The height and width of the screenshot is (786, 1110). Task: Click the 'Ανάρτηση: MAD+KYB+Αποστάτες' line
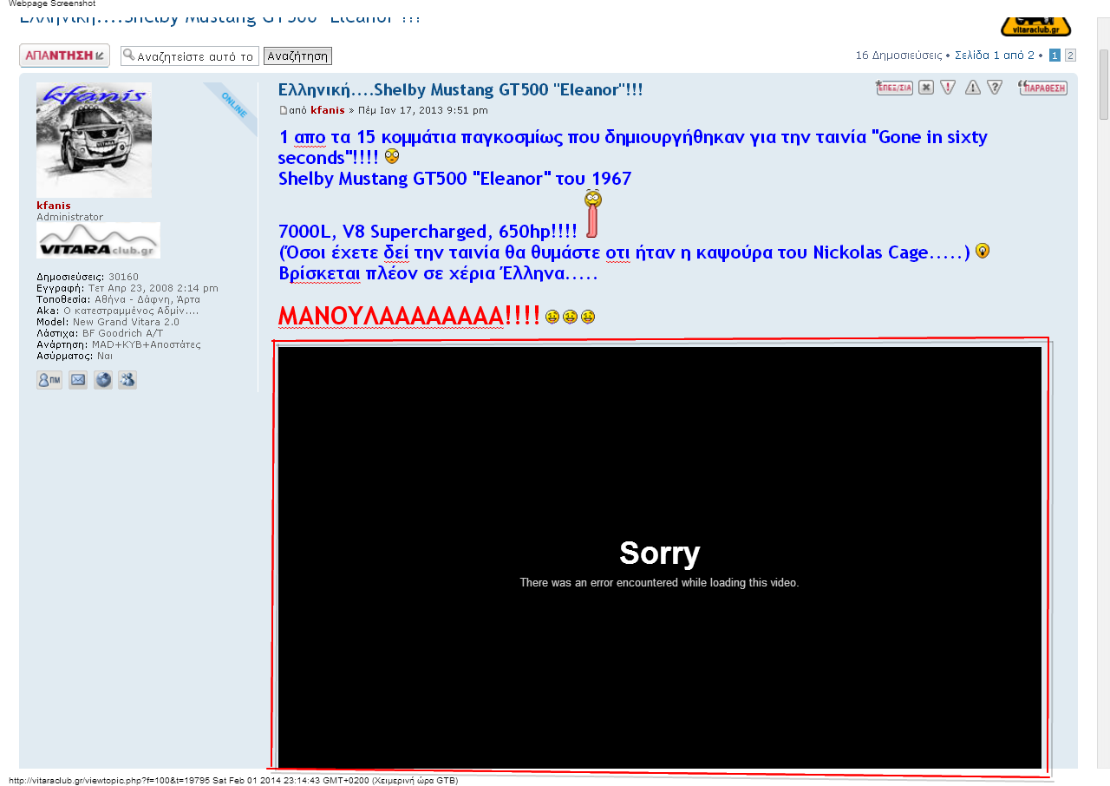click(119, 344)
